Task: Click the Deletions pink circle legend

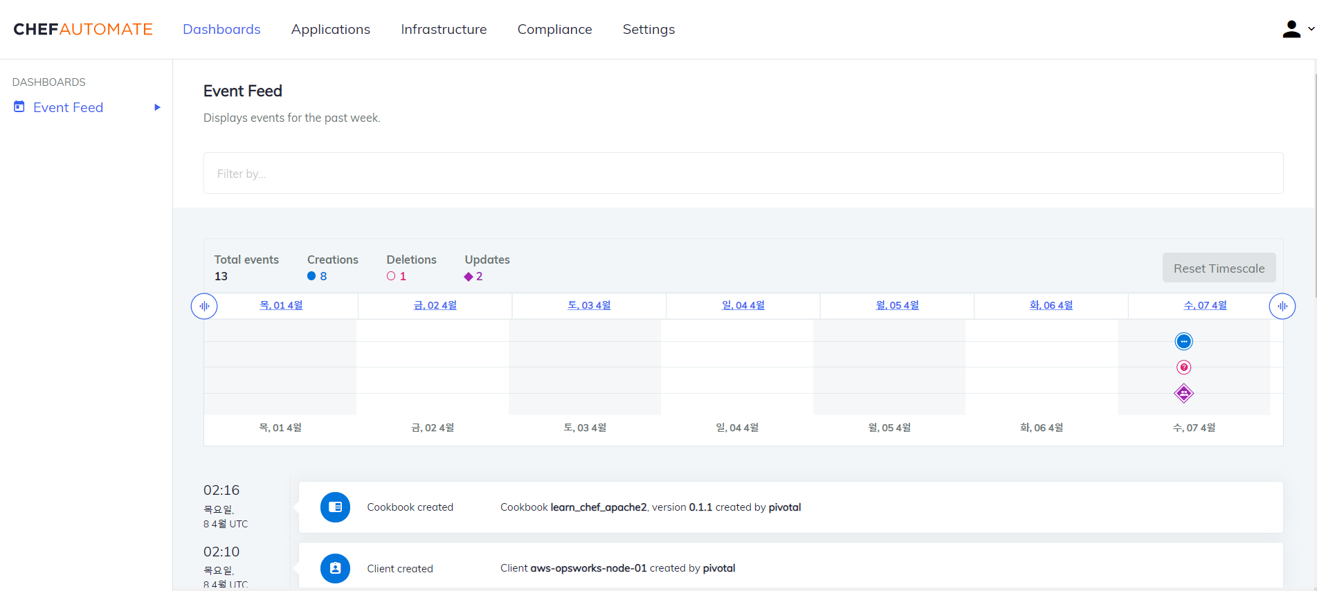Action: (x=391, y=276)
